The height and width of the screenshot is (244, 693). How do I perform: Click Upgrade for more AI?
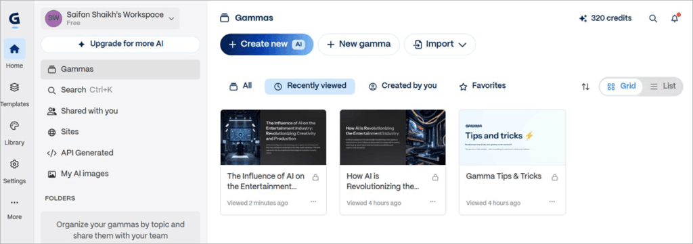click(120, 44)
